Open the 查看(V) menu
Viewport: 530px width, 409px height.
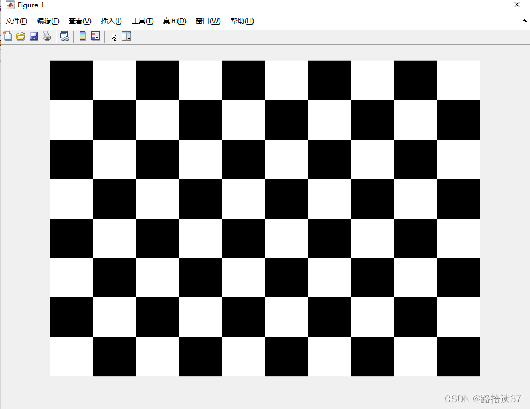80,21
